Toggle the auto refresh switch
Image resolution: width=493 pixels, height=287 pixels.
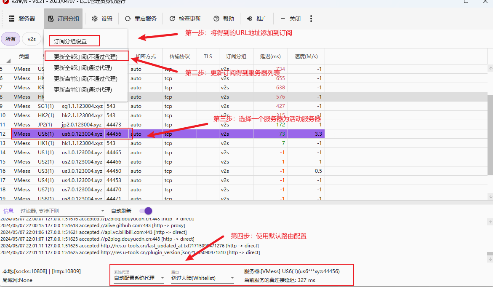click(x=145, y=211)
